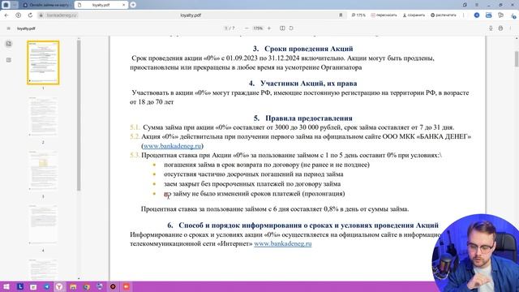Select the loyalty.pdf browser tab
This screenshot has height=292, width=519.
tap(101, 5)
